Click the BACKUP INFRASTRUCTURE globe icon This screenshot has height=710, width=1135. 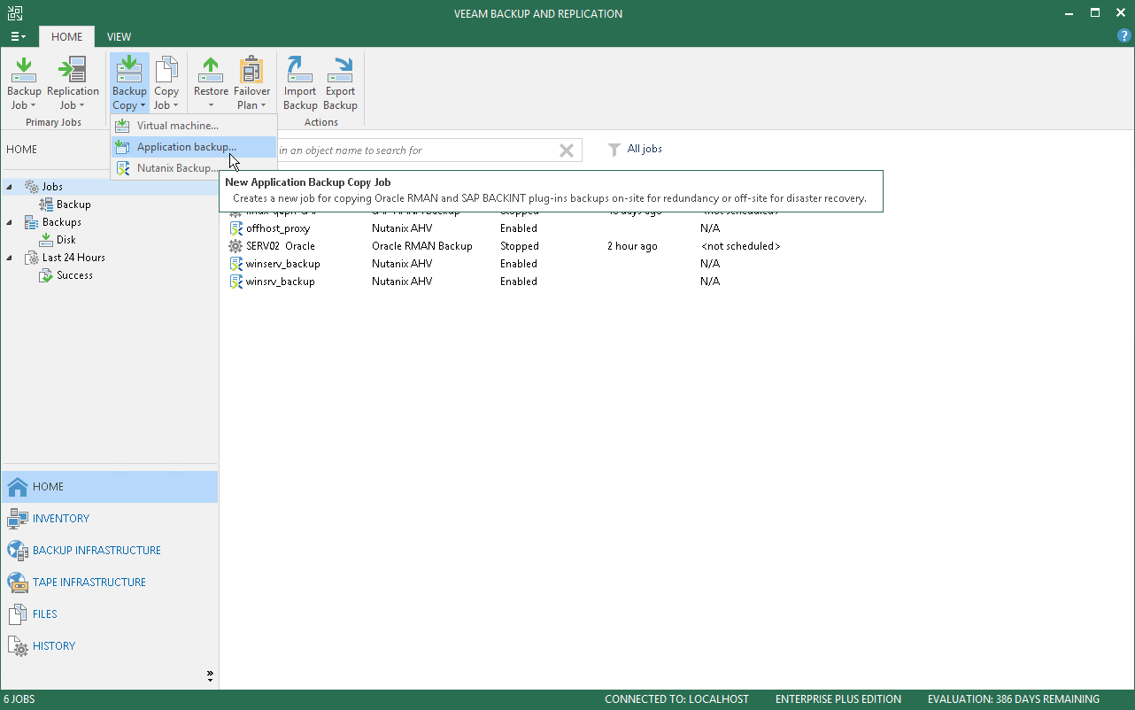tap(18, 551)
